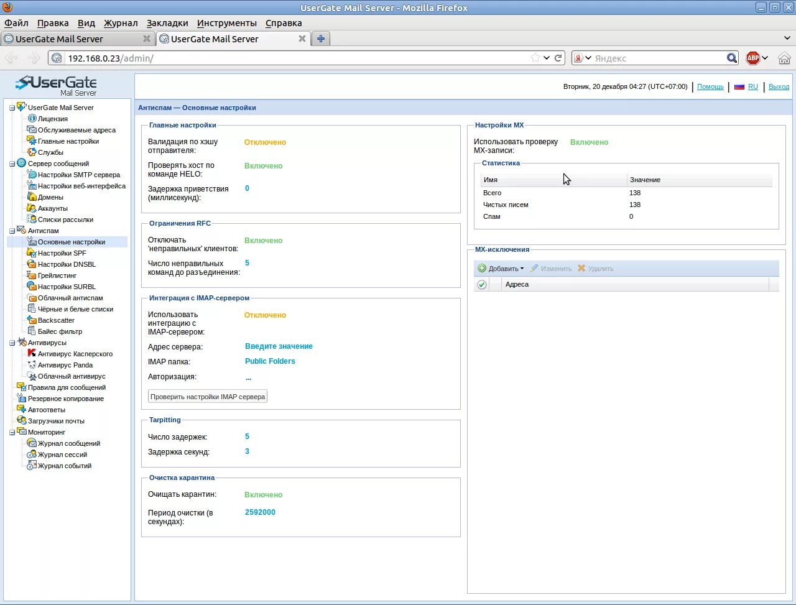Click the Обслуживаемые адреса icon
The image size is (796, 605).
[32, 129]
